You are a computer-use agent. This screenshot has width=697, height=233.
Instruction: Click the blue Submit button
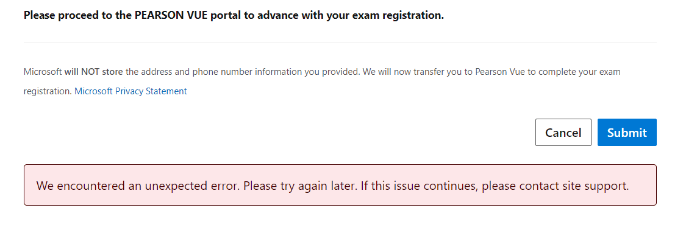pos(627,132)
